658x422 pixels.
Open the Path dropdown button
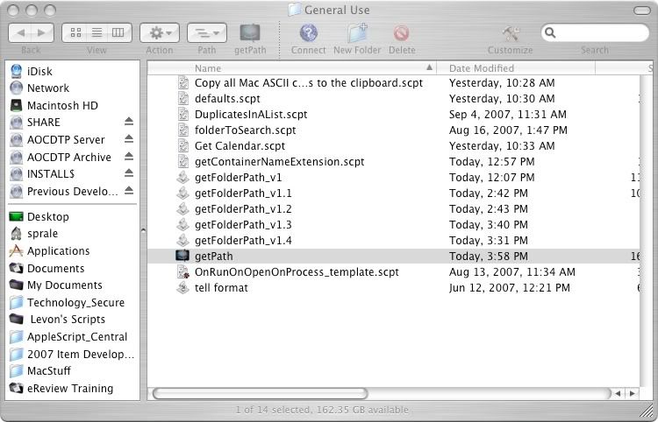[x=206, y=33]
